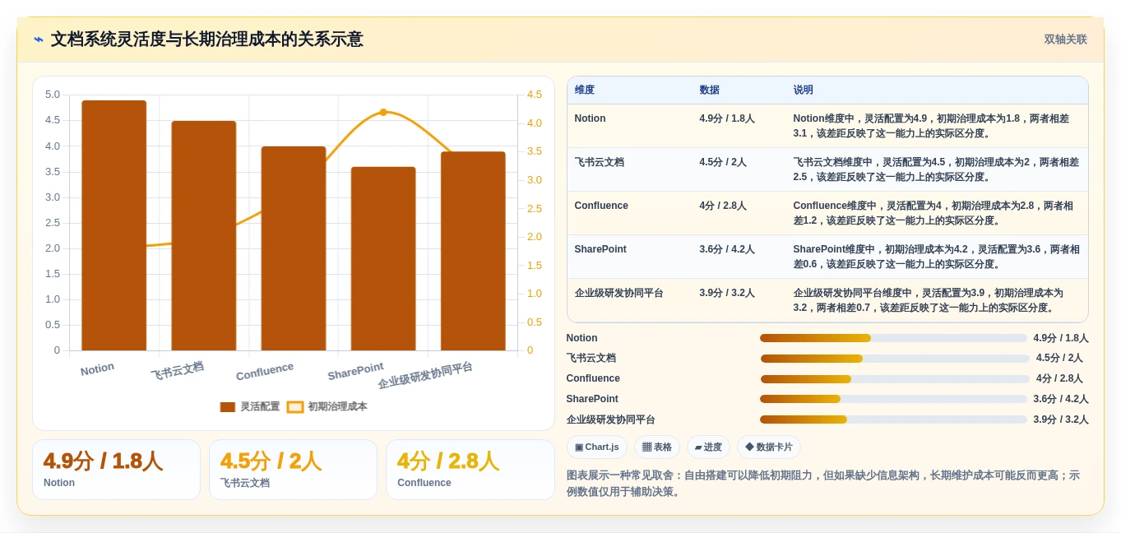Click the SharePoint bar in the chart
Viewport: 1121px width, 533px height.
[383, 259]
